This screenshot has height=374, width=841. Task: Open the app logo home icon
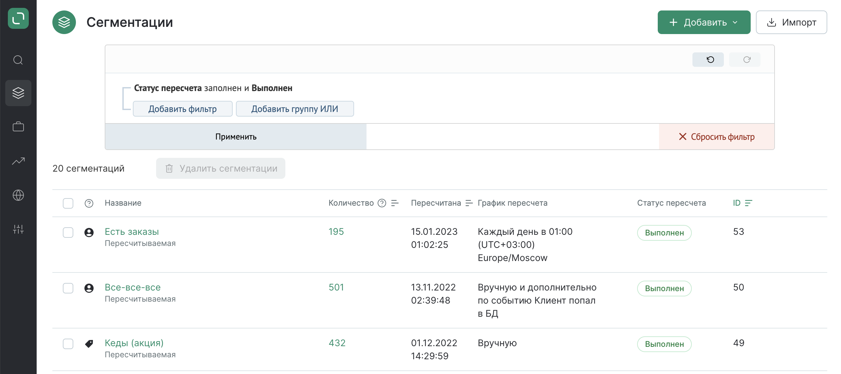coord(18,18)
